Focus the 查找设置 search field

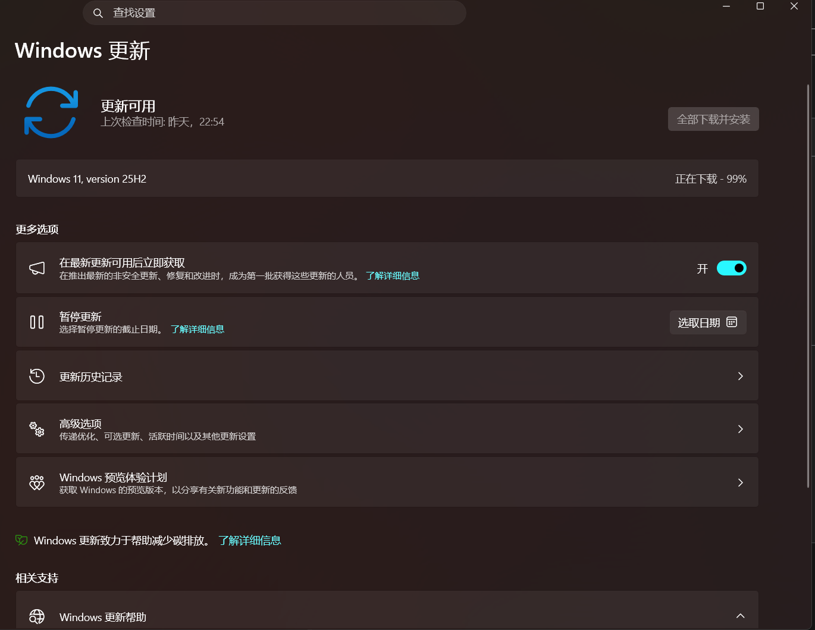pyautogui.click(x=274, y=12)
